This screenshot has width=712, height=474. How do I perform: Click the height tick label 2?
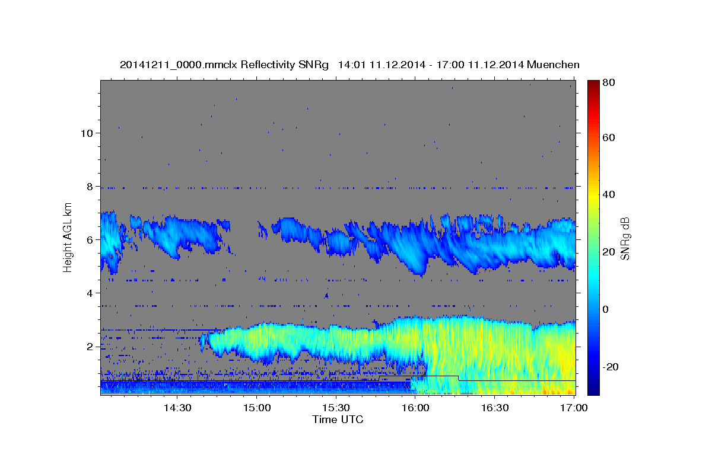(90, 347)
